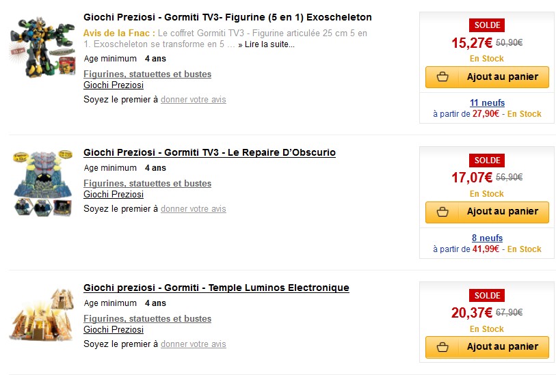Click basket icon for Le Repaire D'Obscurio

click(442, 212)
